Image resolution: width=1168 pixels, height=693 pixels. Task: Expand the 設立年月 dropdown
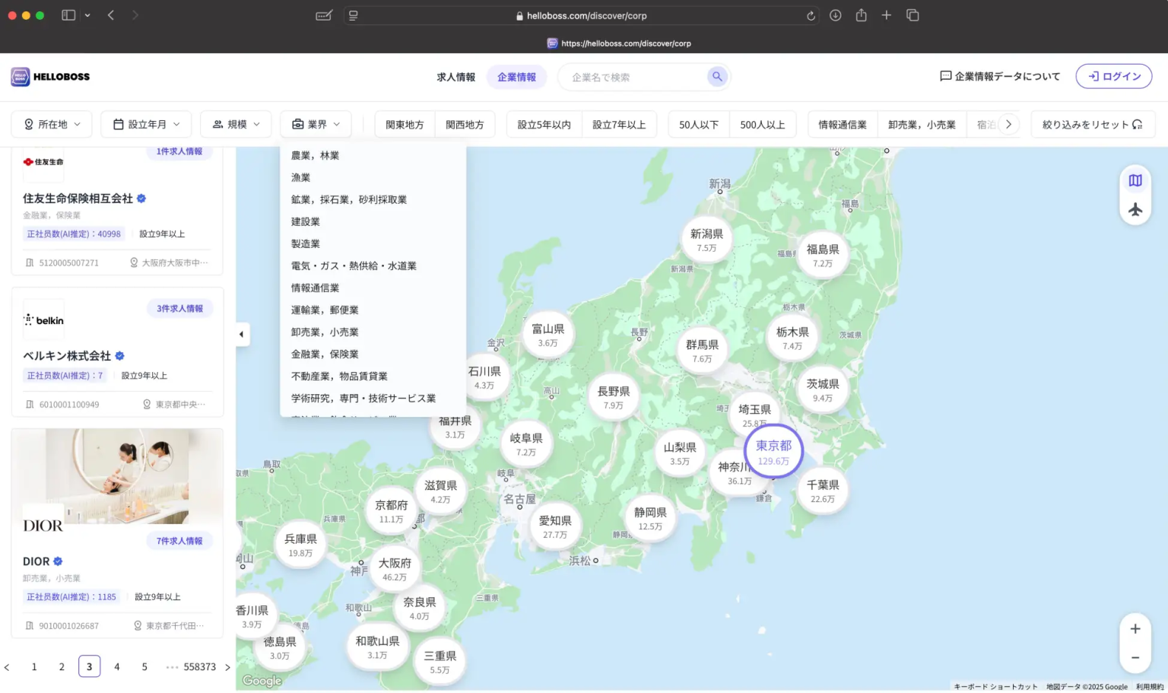coord(146,125)
